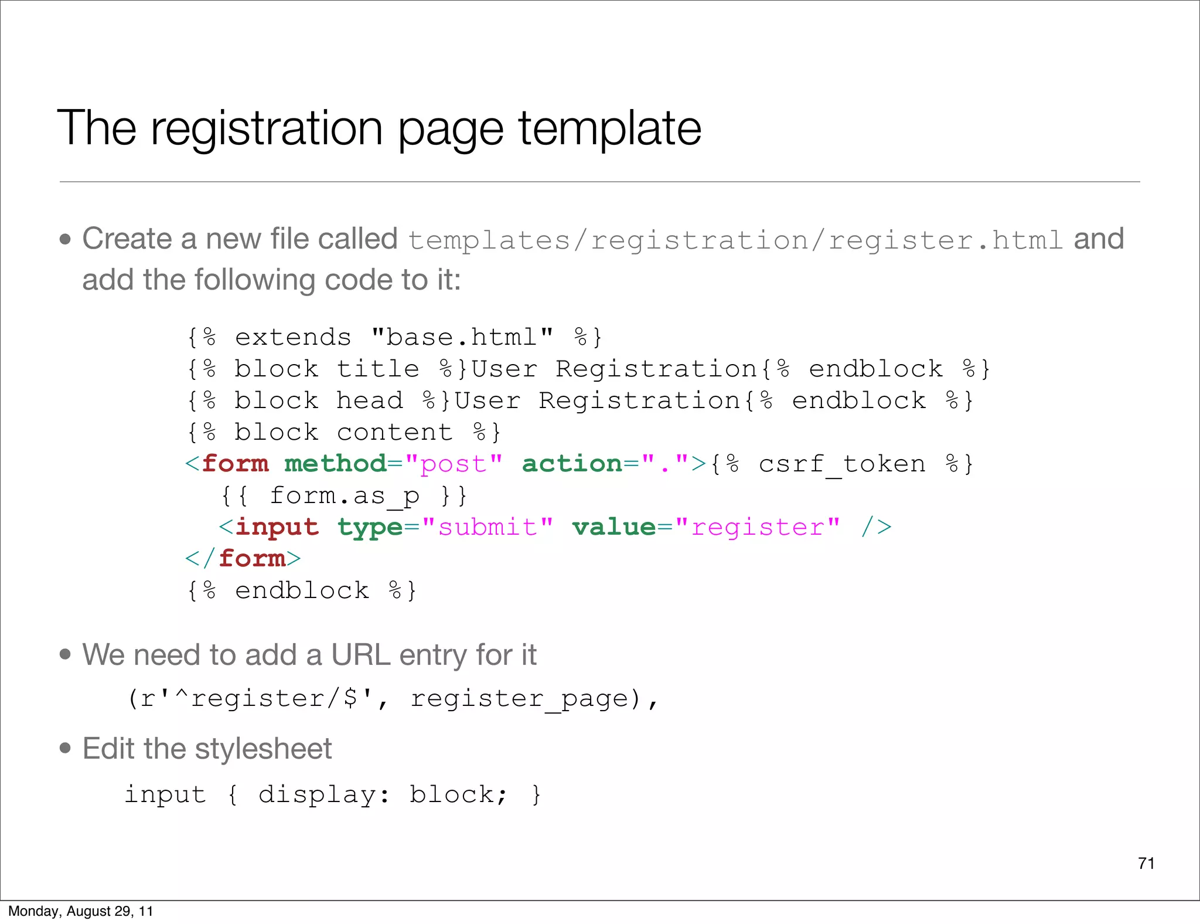Viewport: 1200px width, 924px height.
Task: Click the code line containing 'block head'
Action: (x=580, y=400)
